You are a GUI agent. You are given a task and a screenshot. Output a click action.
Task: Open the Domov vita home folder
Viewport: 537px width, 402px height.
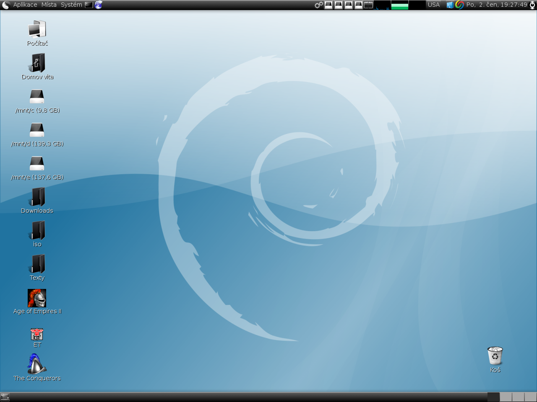point(37,63)
